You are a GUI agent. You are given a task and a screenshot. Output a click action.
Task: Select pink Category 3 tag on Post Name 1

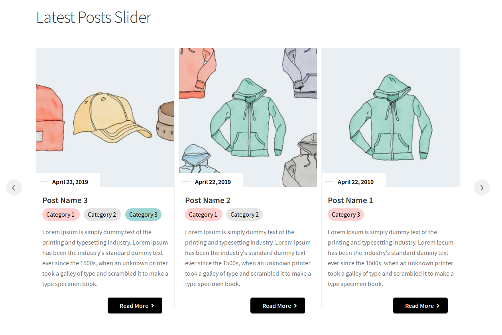(346, 215)
